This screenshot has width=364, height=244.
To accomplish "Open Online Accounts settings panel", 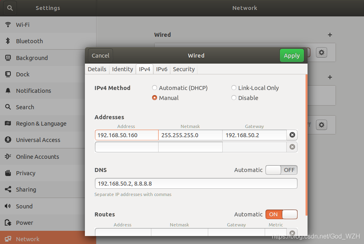I will 42,156.
